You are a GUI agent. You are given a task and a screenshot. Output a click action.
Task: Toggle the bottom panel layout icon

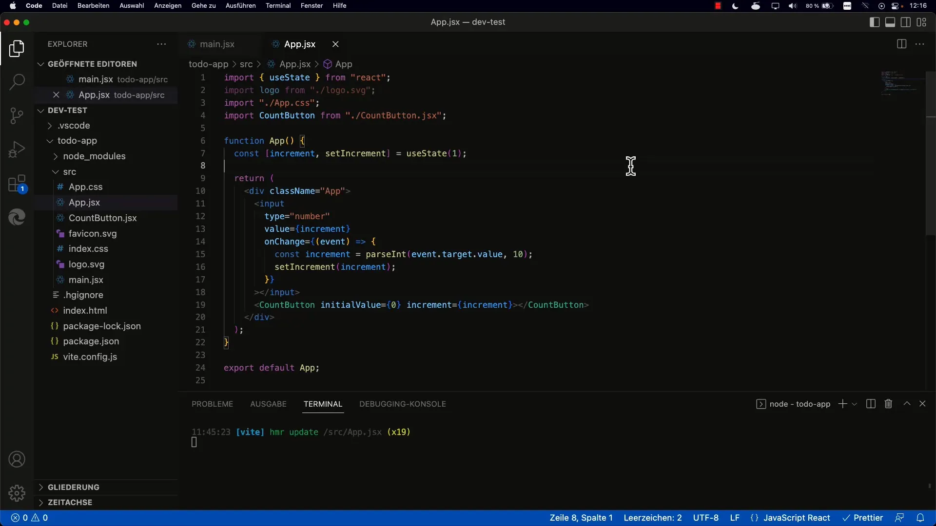coord(890,22)
